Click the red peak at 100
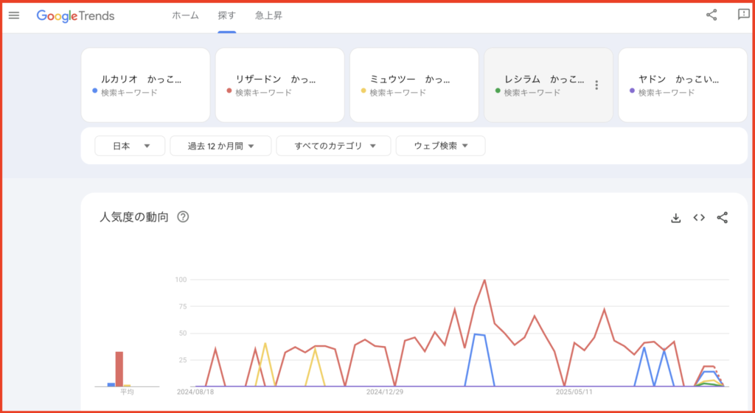Screen dimensions: 755x413 pyautogui.click(x=484, y=280)
